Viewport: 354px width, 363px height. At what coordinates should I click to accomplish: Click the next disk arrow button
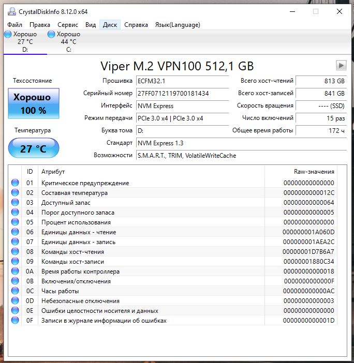click(341, 66)
